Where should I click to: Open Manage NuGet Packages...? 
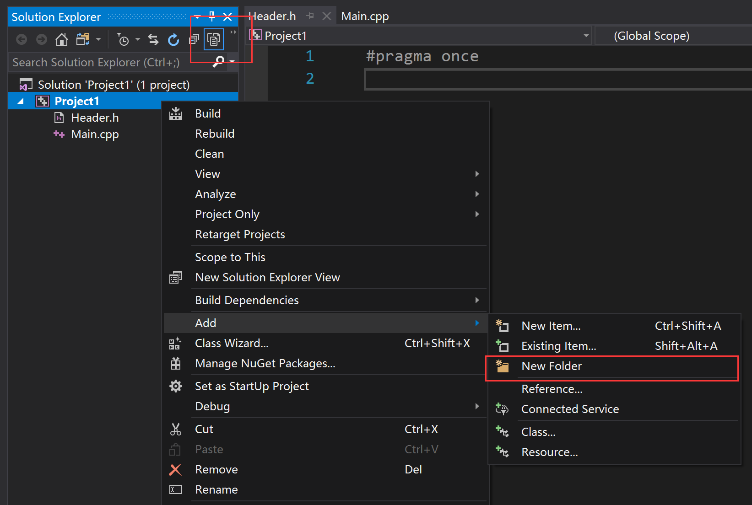tap(326, 363)
